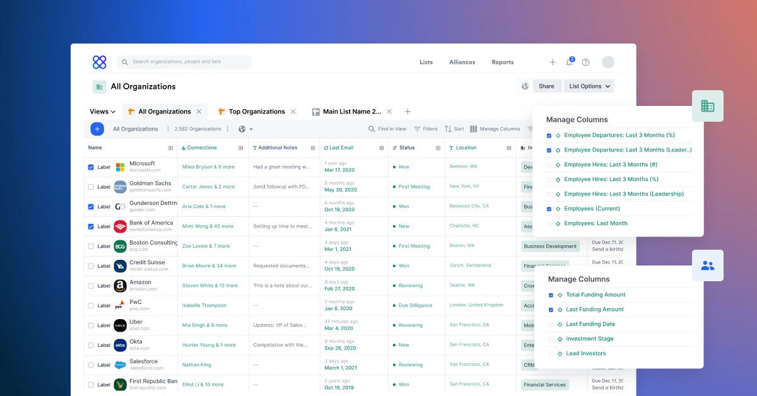Toggle the Bank of America row checkbox
This screenshot has width=757, height=396.
coord(91,226)
